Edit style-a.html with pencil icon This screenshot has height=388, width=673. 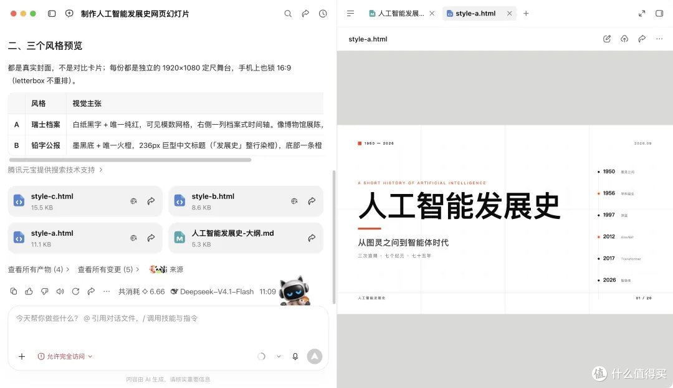607,39
